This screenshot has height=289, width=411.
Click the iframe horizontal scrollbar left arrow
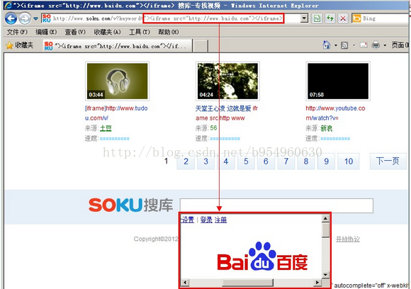[x=185, y=283]
